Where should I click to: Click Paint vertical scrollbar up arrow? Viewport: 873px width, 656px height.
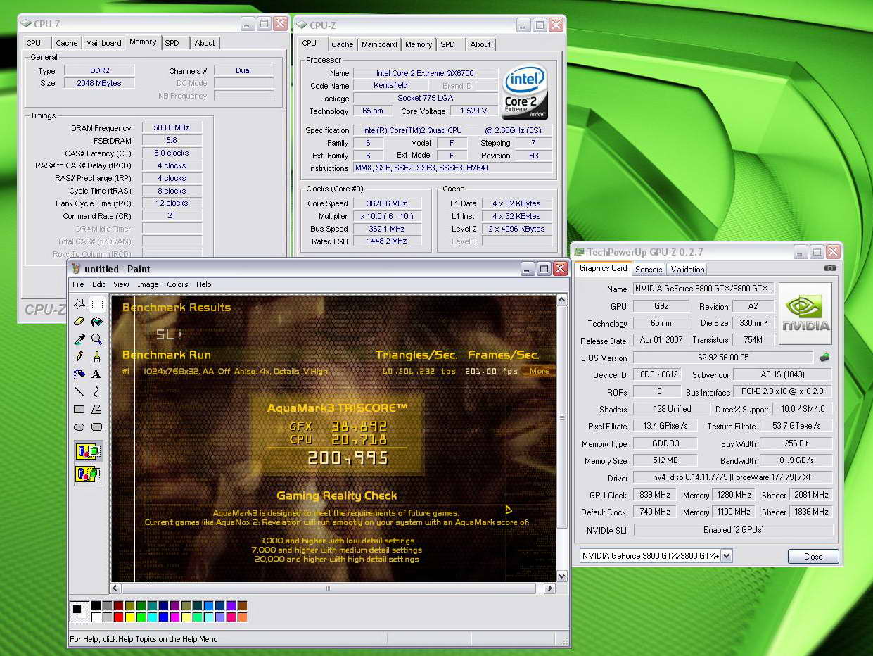[561, 301]
